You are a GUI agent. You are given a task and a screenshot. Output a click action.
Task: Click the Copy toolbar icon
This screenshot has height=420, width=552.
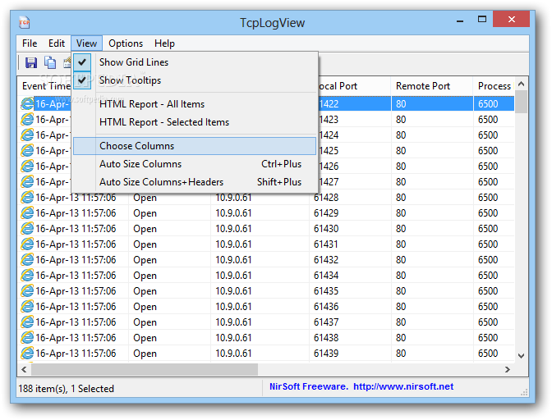[49, 62]
